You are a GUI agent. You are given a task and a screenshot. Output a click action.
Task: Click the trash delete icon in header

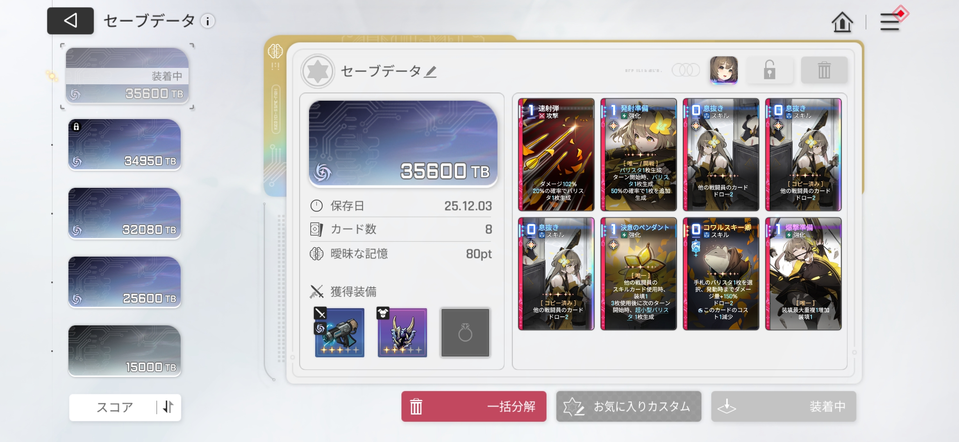(824, 70)
